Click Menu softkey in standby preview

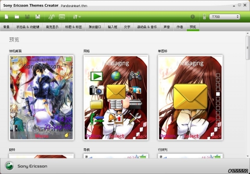[41, 136]
